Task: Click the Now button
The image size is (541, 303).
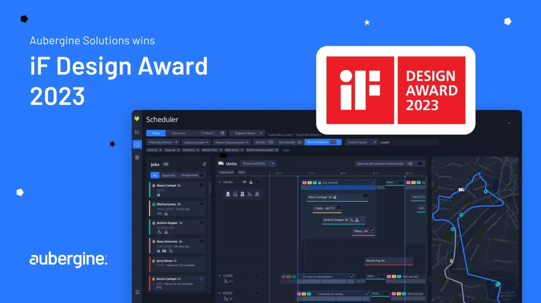Action: pyautogui.click(x=241, y=172)
